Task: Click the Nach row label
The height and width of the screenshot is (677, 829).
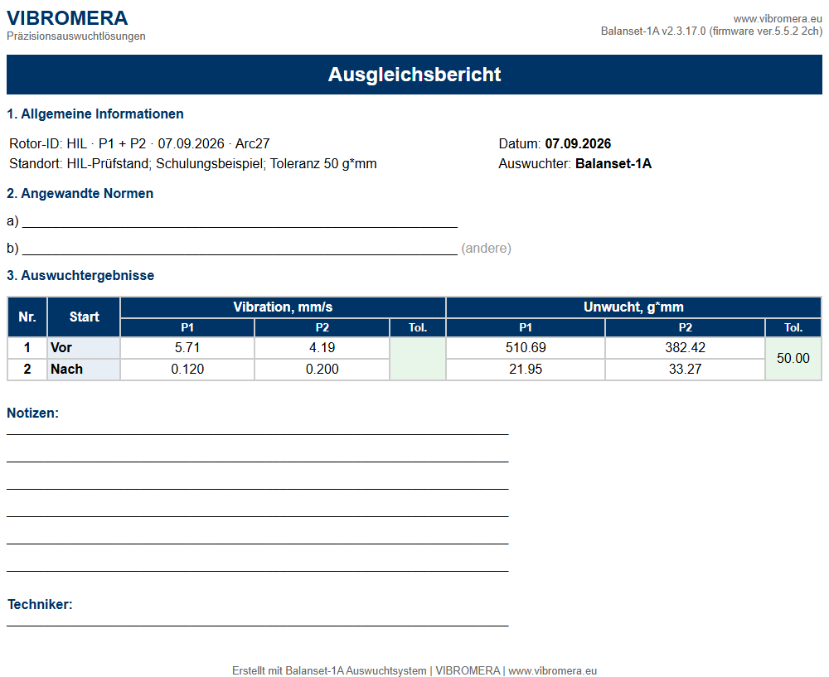Action: (84, 370)
